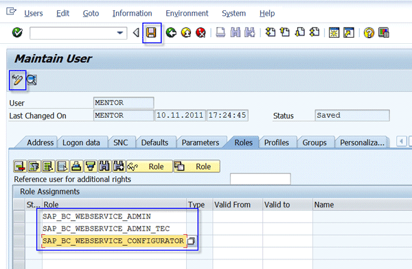The image size is (412, 269).
Task: Click the Last Page icon
Action: pyautogui.click(x=314, y=32)
